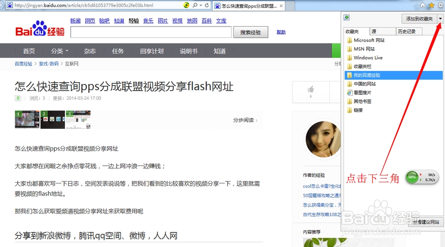Switch to the 源 feeds tab

pyautogui.click(x=383, y=32)
